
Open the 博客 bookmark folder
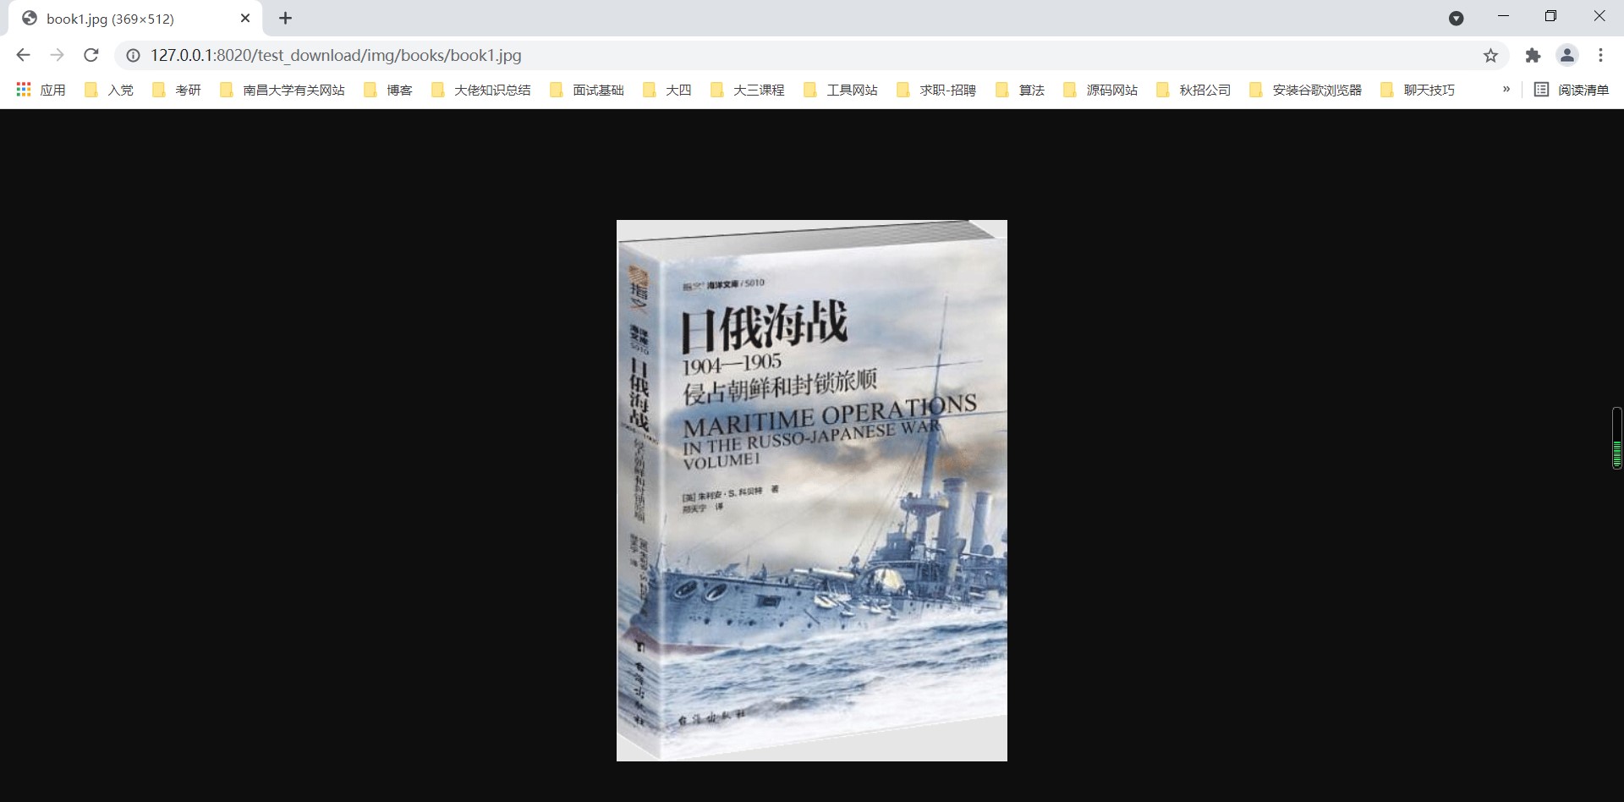click(x=388, y=90)
